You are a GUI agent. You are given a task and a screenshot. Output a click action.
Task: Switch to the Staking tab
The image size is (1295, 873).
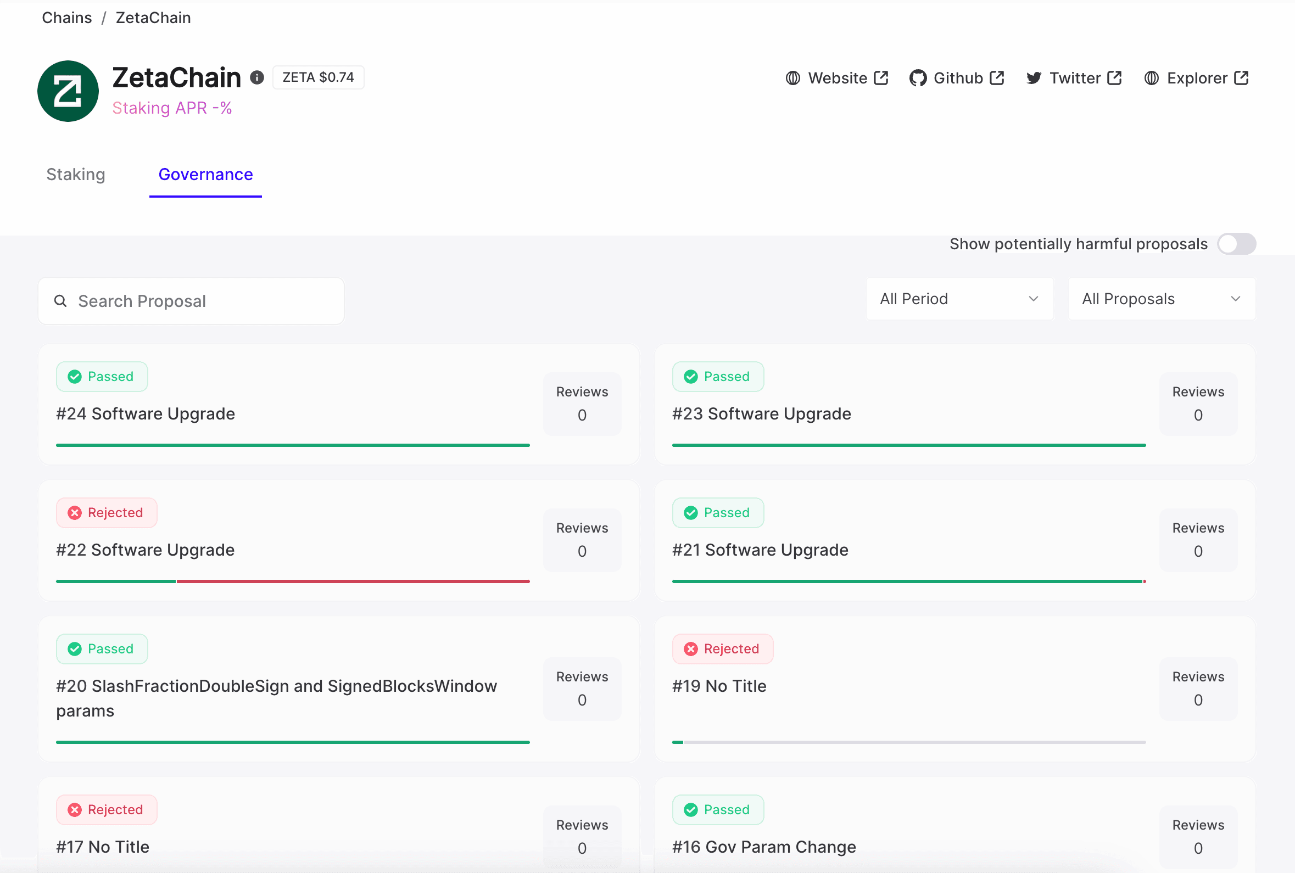pos(75,175)
